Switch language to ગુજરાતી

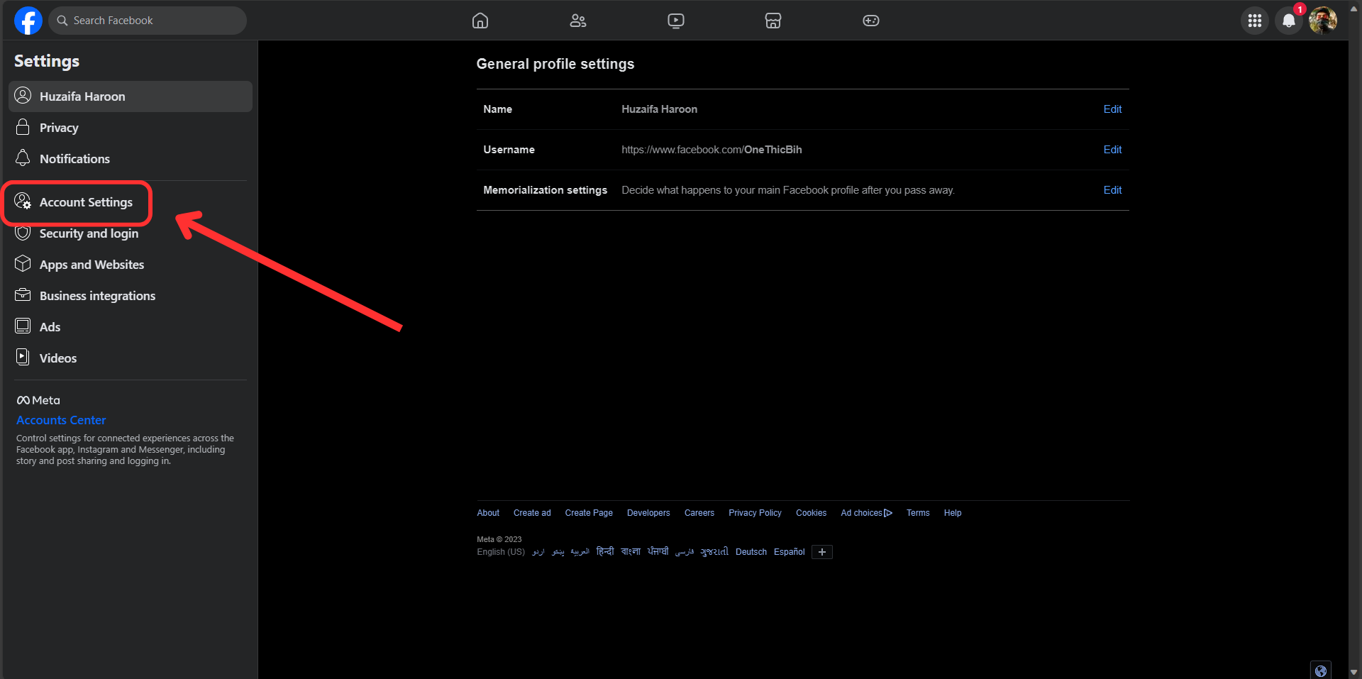pos(714,552)
